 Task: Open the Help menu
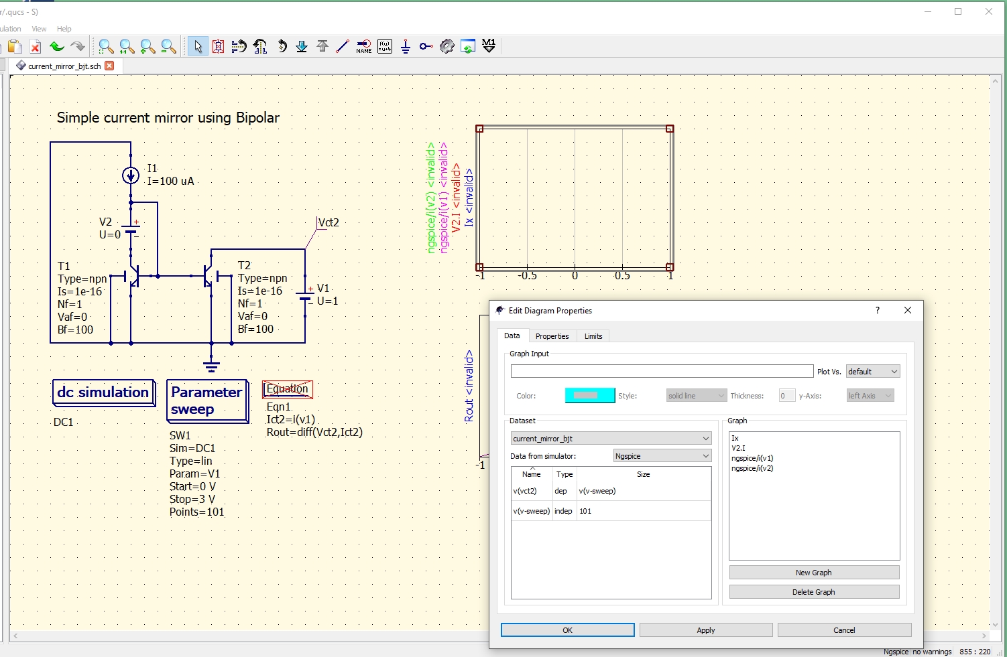tap(64, 29)
